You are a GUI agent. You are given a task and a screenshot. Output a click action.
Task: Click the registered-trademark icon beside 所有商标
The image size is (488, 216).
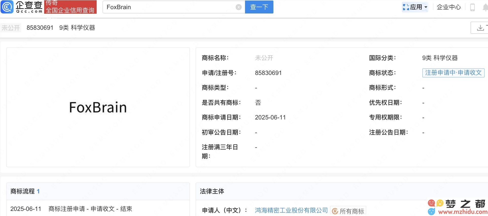(x=335, y=211)
